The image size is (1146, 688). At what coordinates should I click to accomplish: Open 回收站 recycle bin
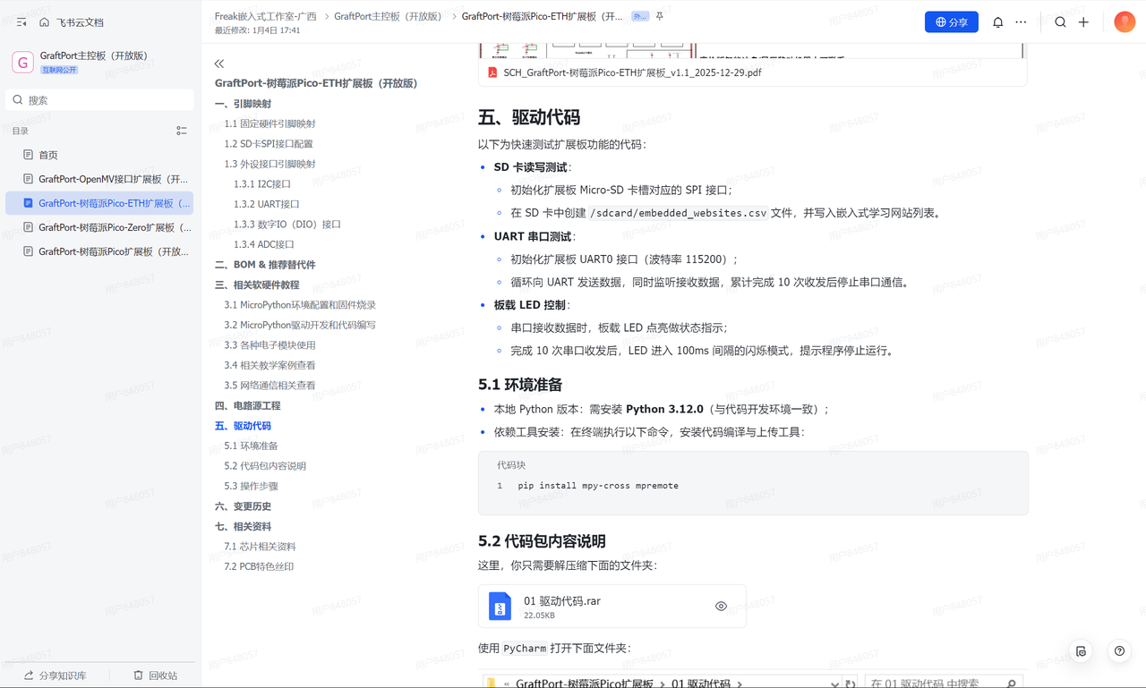click(x=155, y=675)
